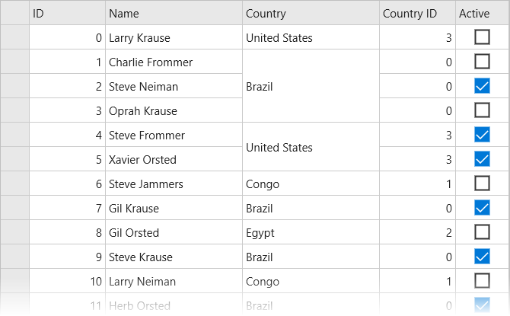Screen dimensions: 510x316
Task: Click the Country ID column header
Action: (417, 13)
